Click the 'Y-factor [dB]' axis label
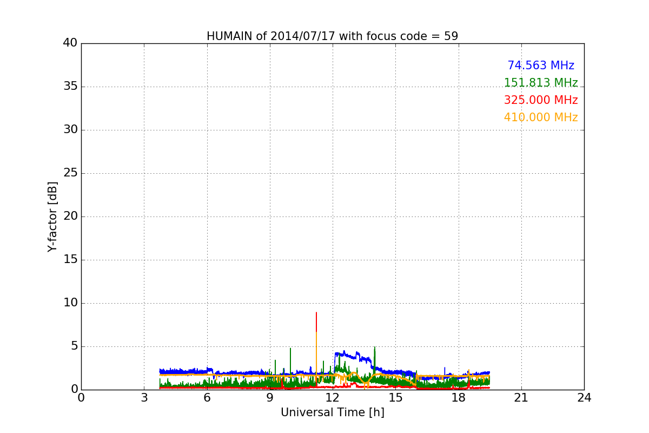The image size is (649, 433). 52,216
